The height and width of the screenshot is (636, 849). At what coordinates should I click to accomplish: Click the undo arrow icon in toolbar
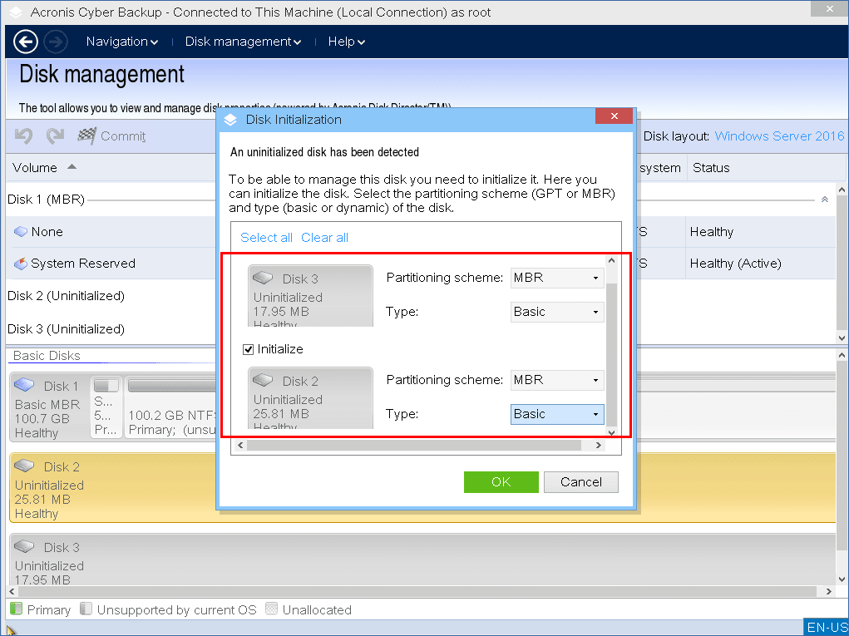click(x=24, y=136)
